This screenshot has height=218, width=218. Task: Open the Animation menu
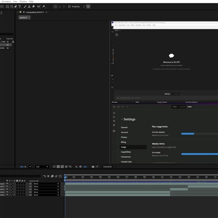click(x=6, y=1)
